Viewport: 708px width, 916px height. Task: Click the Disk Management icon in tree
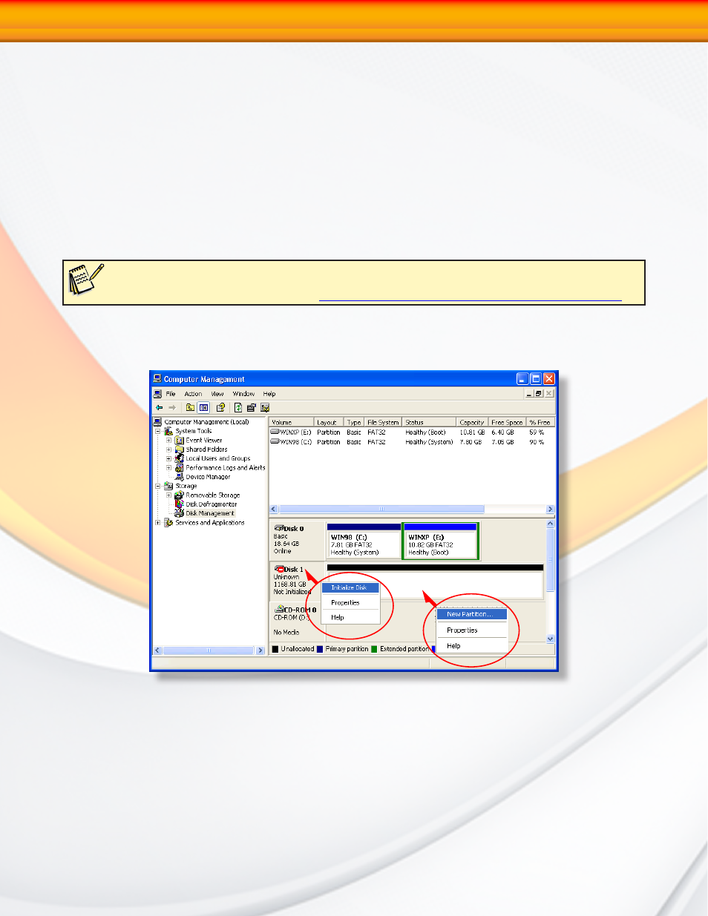(x=180, y=513)
